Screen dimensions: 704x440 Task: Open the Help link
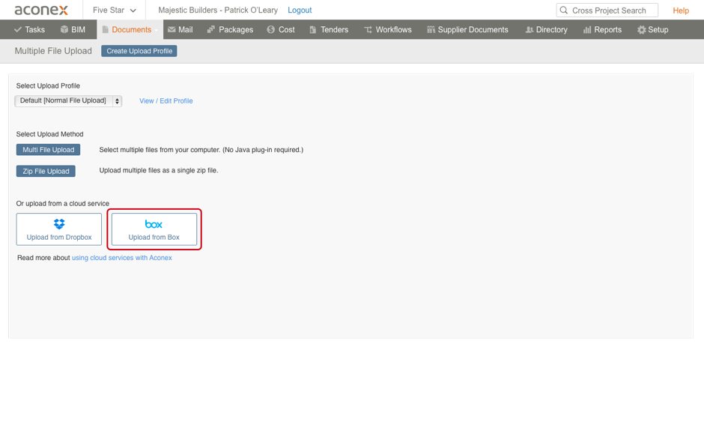pyautogui.click(x=681, y=10)
